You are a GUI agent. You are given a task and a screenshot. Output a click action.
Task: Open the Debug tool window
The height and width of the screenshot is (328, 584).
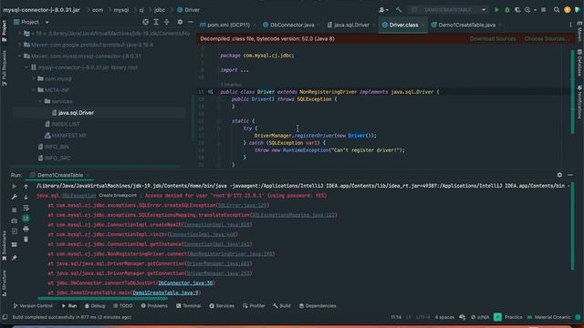95,306
